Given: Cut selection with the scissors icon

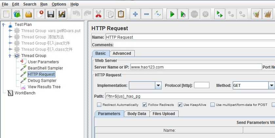Looking at the screenshot, I should (x=98, y=14).
